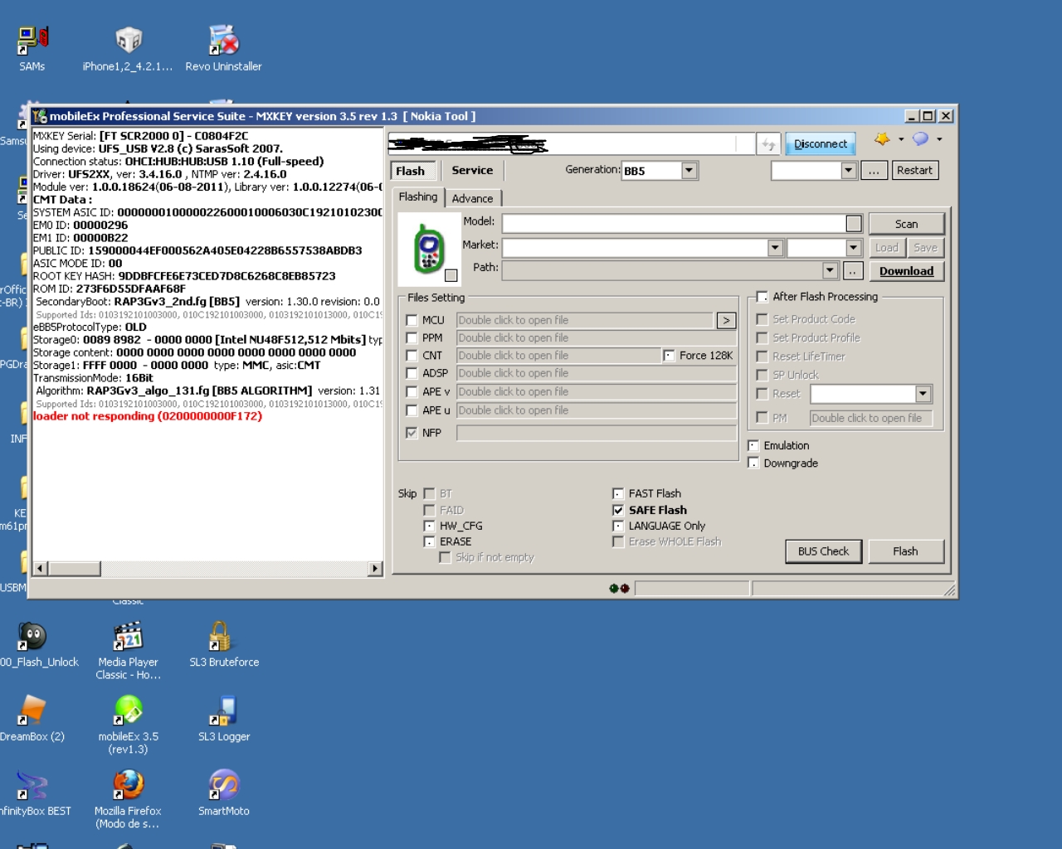Screen dimensions: 1062x849
Task: Tick the ADSP file checkbox
Action: point(412,373)
